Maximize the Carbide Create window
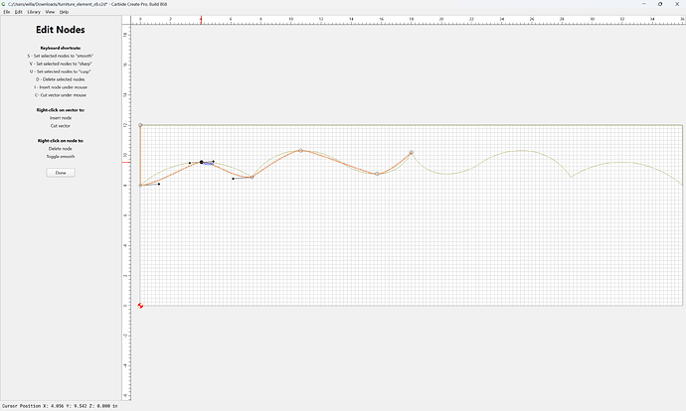The image size is (686, 411). (660, 4)
